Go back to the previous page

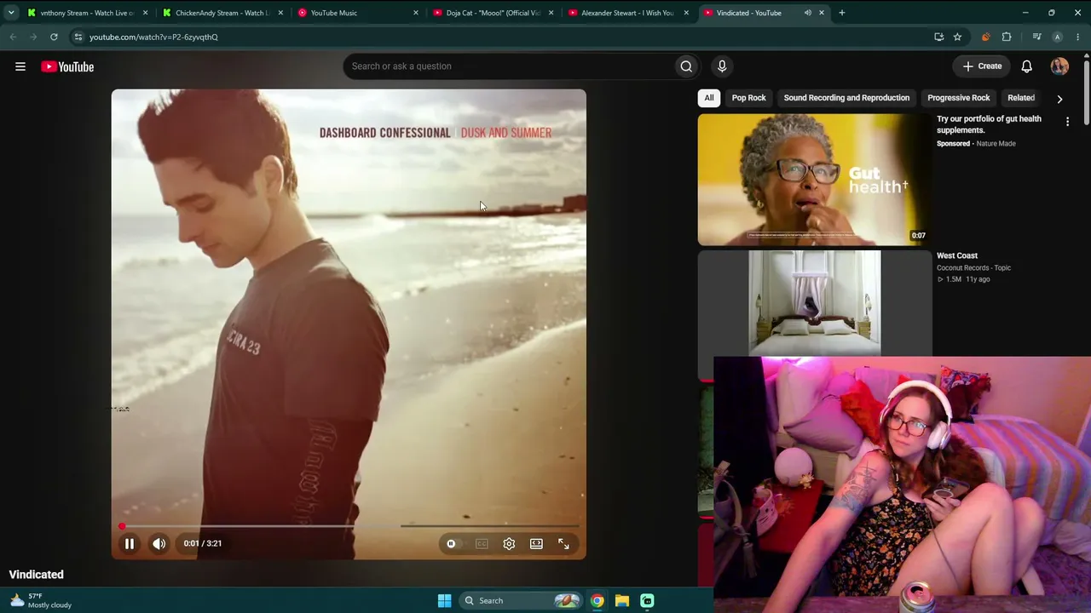(13, 37)
